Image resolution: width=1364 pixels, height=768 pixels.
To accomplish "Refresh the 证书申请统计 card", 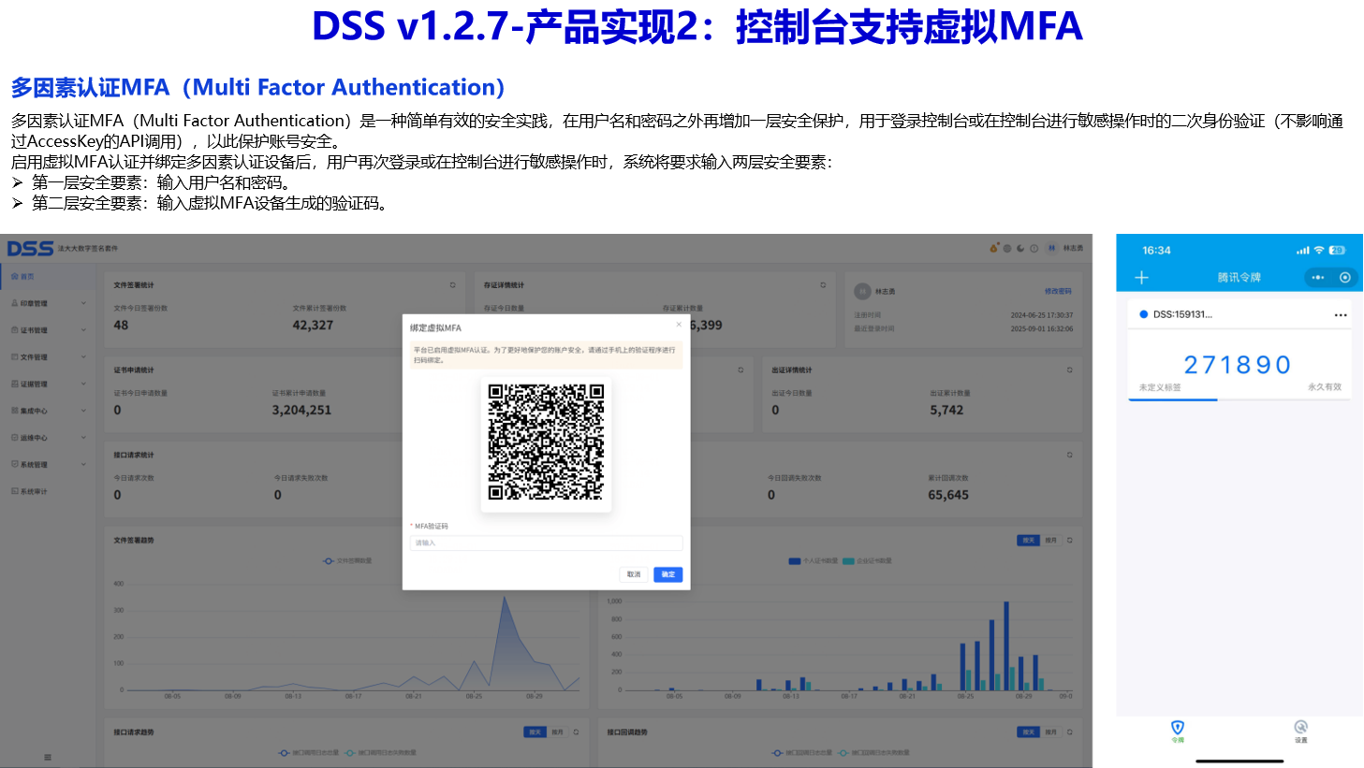I will click(x=741, y=370).
